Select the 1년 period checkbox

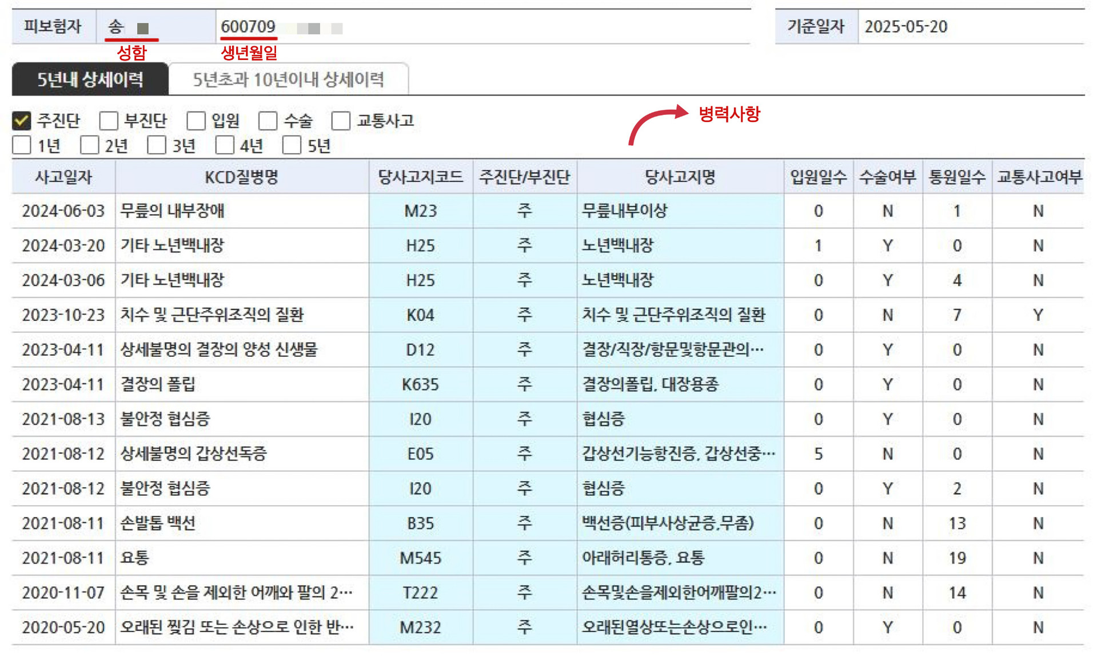[x=22, y=145]
